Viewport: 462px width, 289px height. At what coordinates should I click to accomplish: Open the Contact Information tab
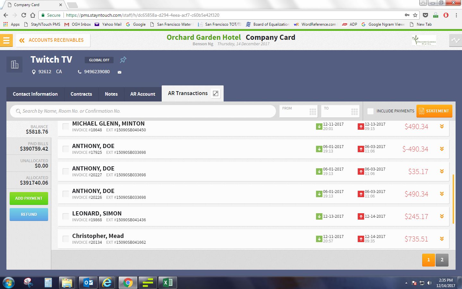[x=35, y=94]
